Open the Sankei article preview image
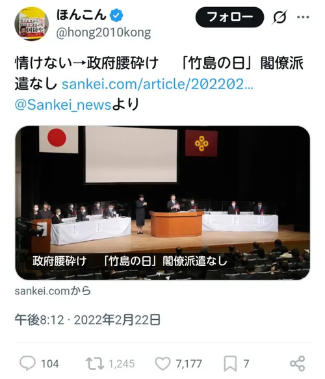The width and height of the screenshot is (325, 379). (x=162, y=203)
